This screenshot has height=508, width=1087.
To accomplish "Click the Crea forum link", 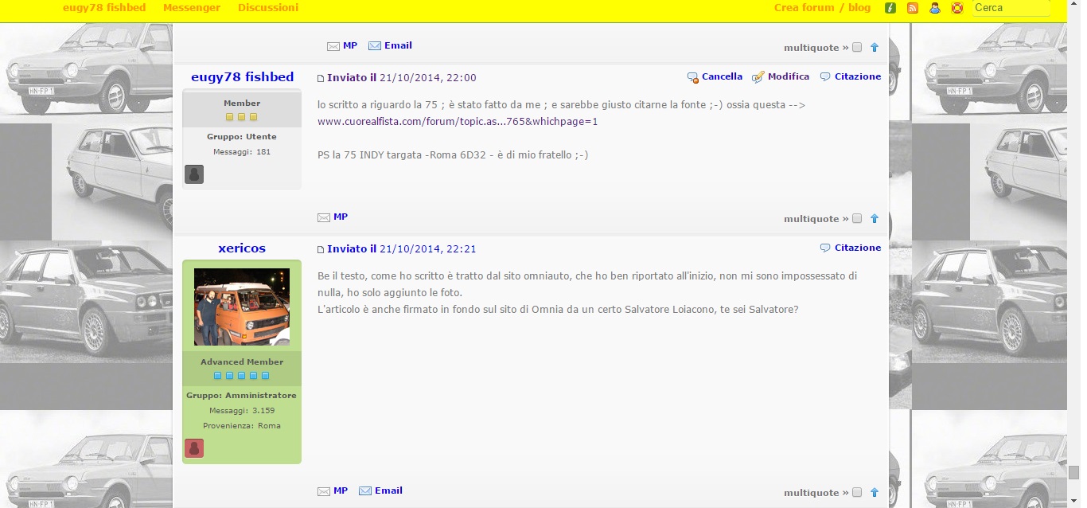I will (x=805, y=8).
